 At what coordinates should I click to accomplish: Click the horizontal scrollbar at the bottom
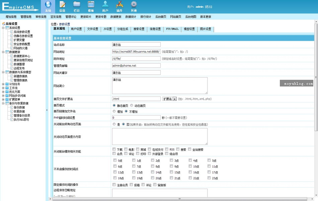(180, 199)
